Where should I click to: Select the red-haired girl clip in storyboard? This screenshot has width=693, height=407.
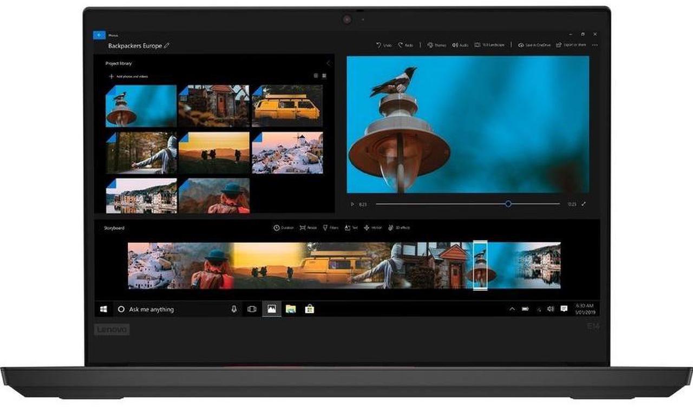[212, 266]
